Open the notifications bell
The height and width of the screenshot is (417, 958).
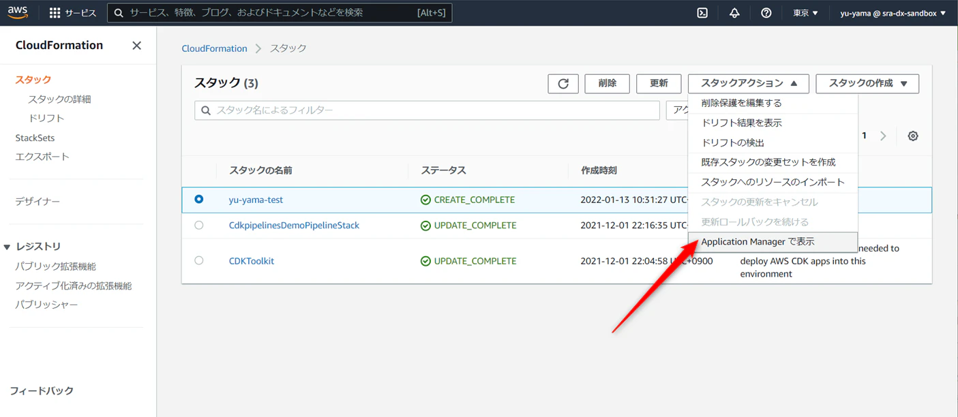tap(734, 13)
